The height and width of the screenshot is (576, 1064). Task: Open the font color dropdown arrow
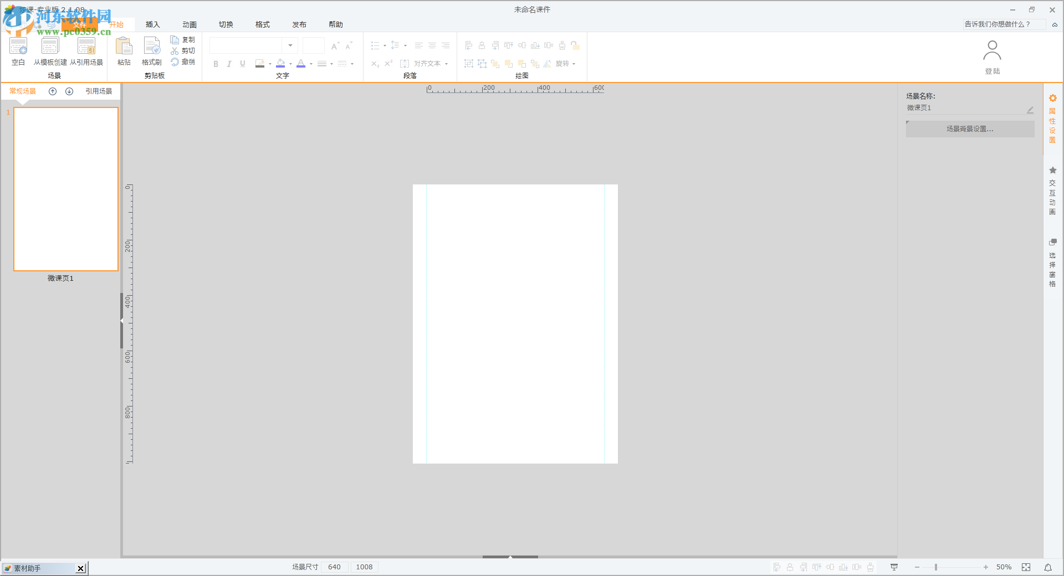tap(311, 64)
